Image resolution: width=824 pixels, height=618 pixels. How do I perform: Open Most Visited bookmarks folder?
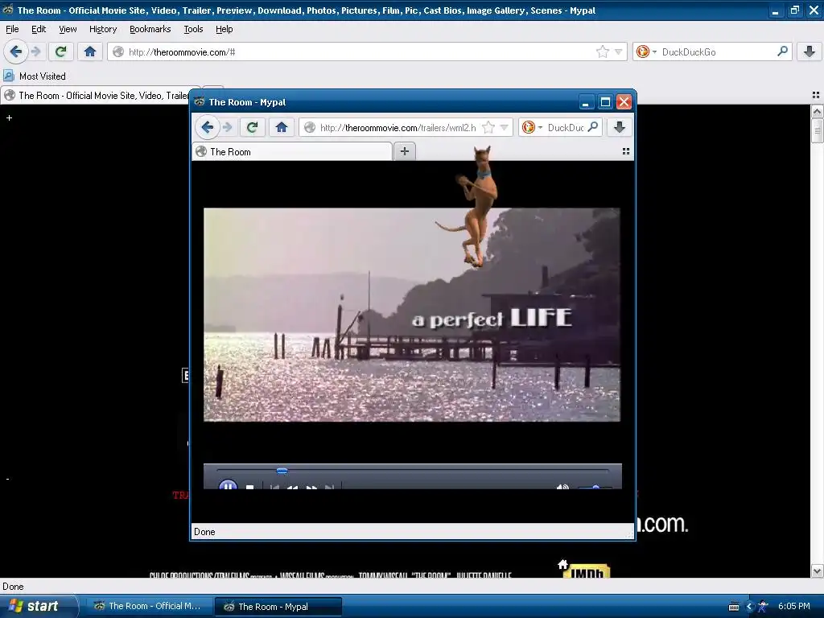[35, 76]
